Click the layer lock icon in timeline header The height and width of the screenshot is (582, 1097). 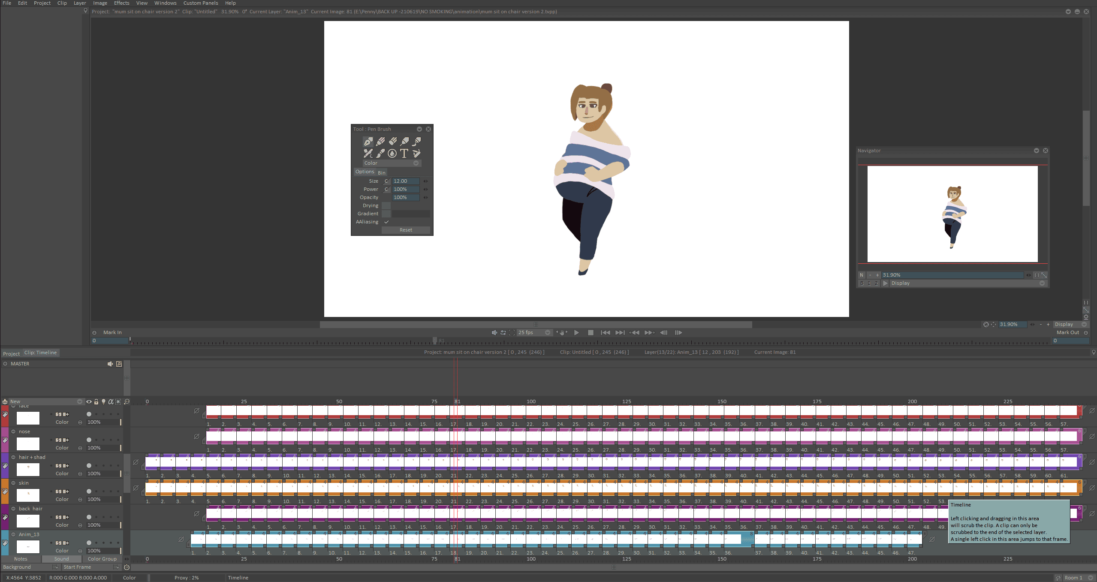coord(96,402)
